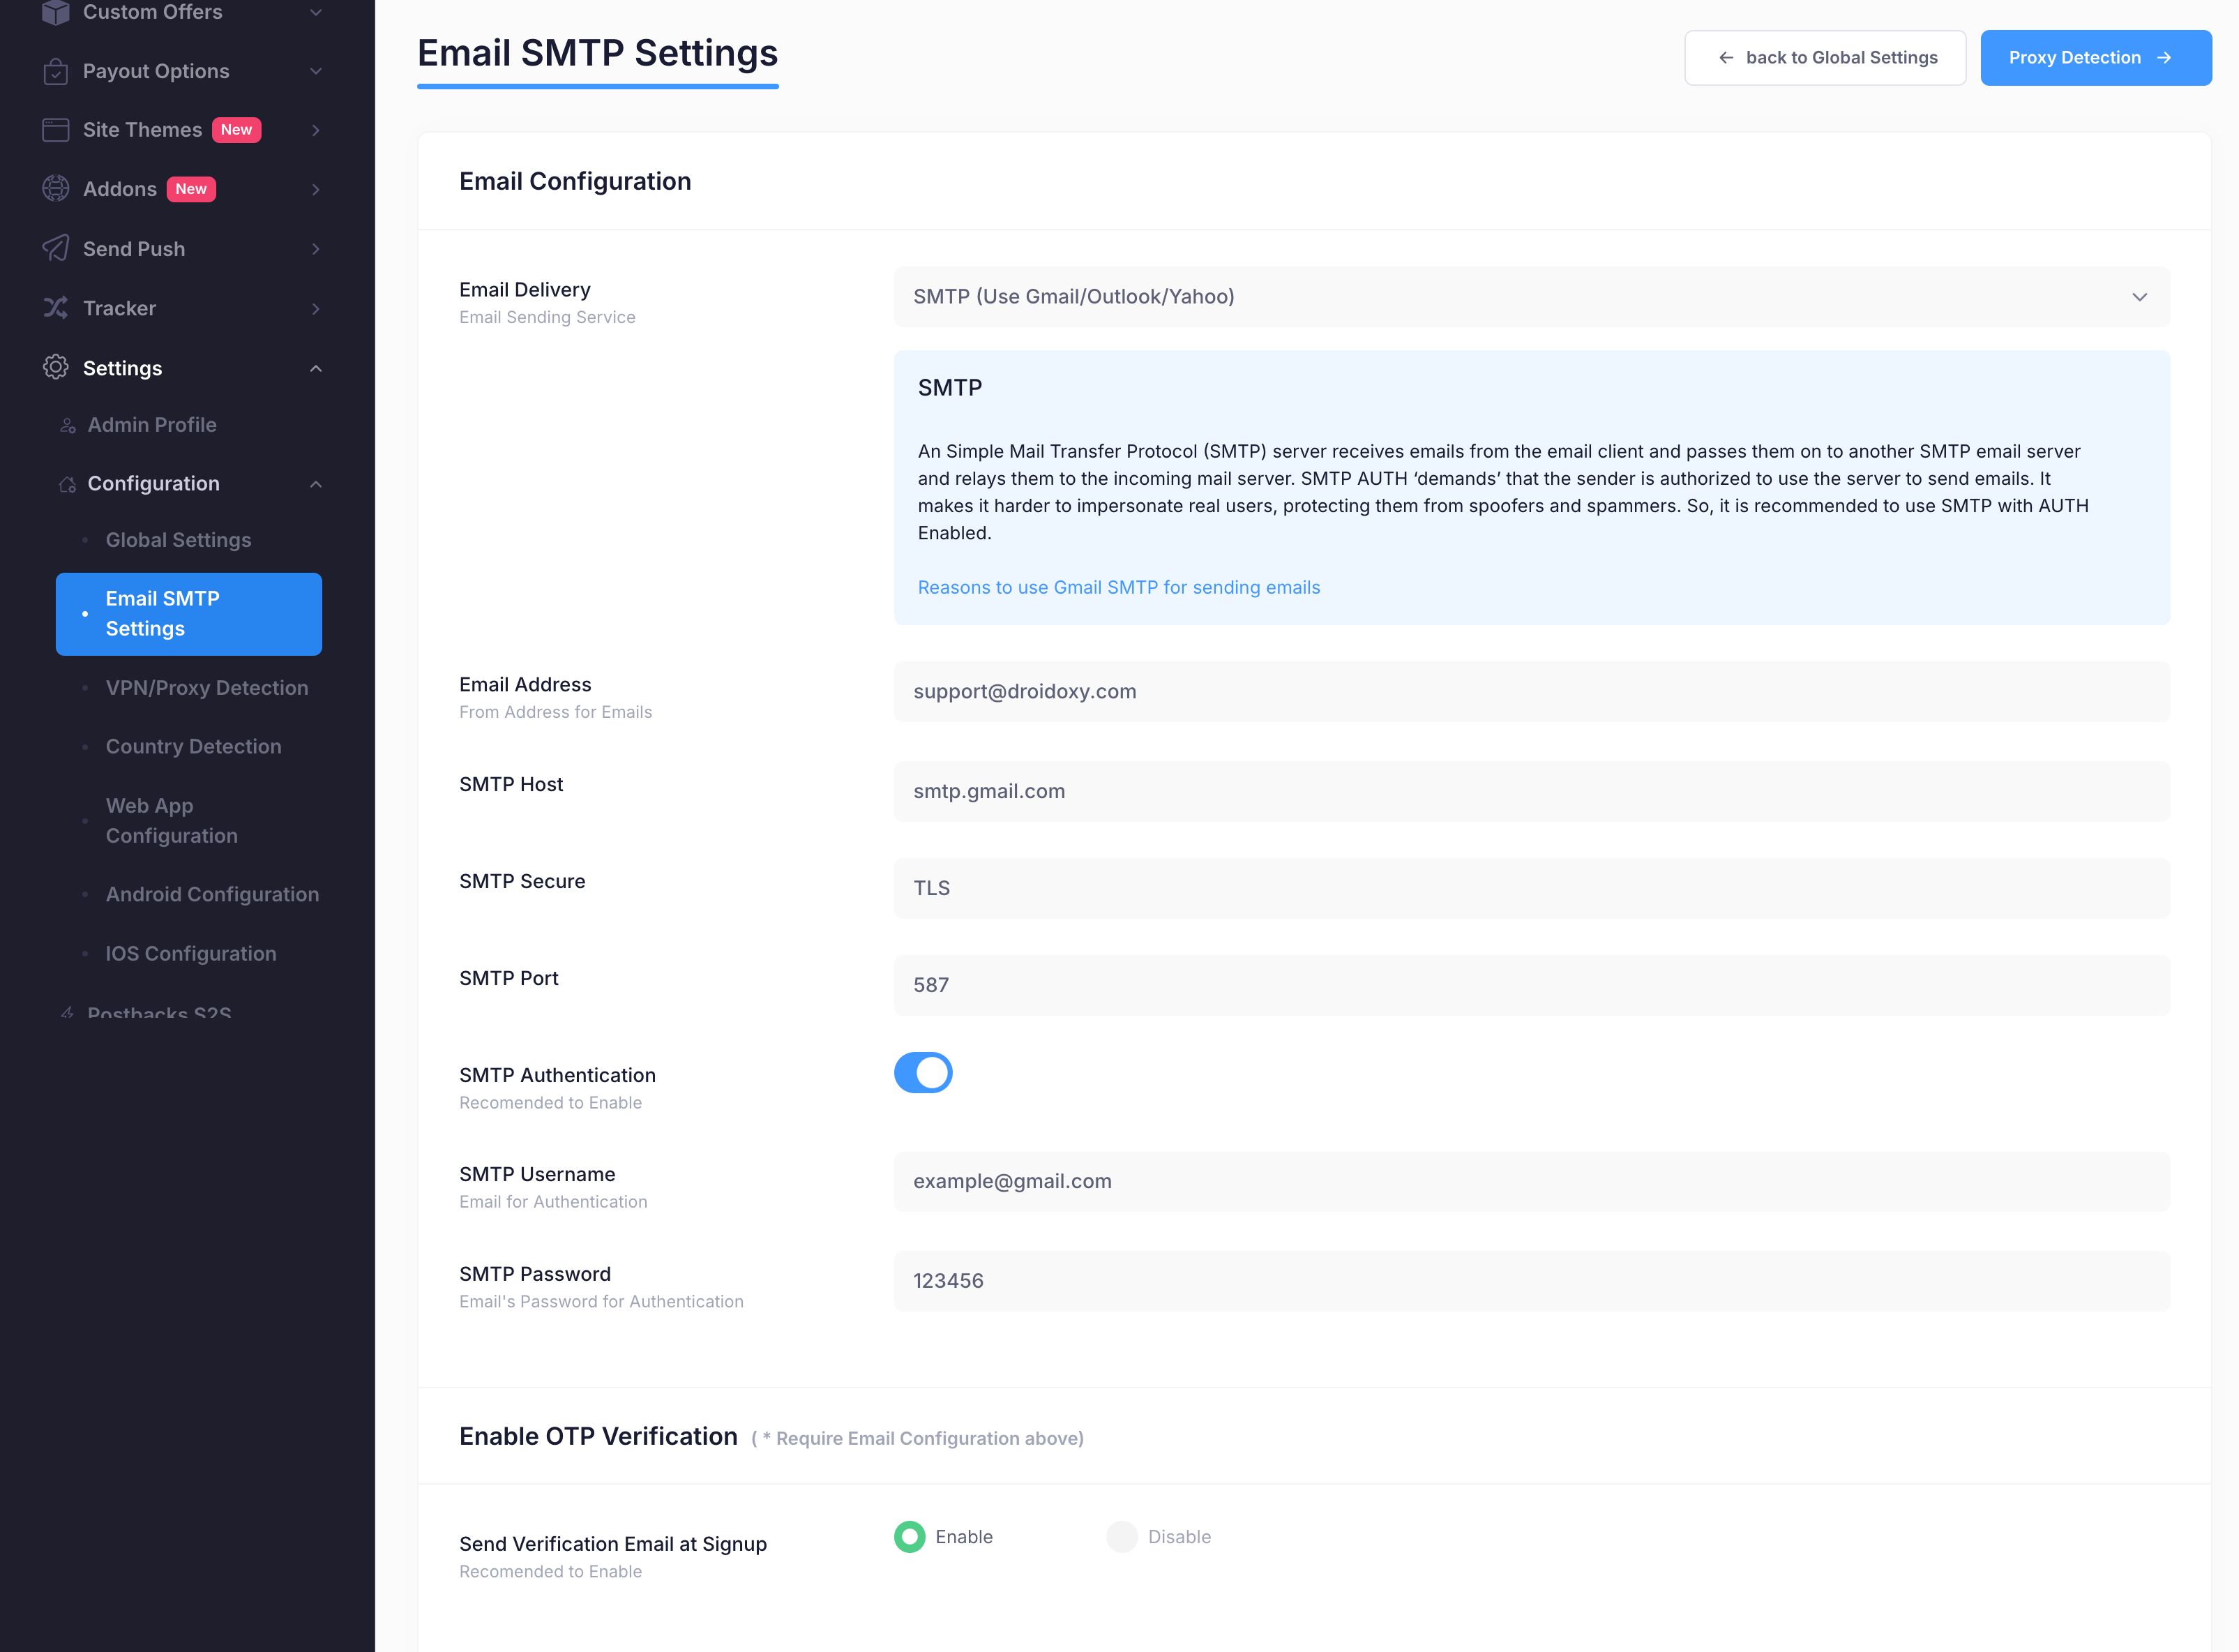This screenshot has width=2239, height=1652.
Task: Open the Email Delivery dropdown
Action: pos(1531,297)
